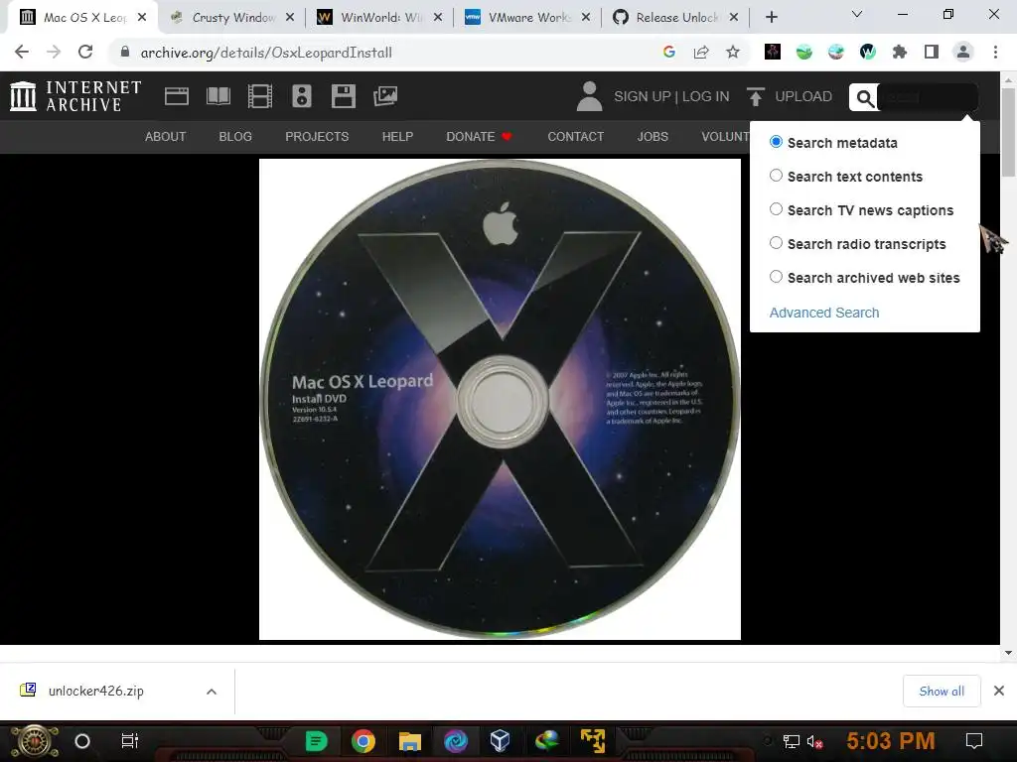Click the UPLOAD link text
Viewport: 1017px width, 762px height.
(803, 96)
